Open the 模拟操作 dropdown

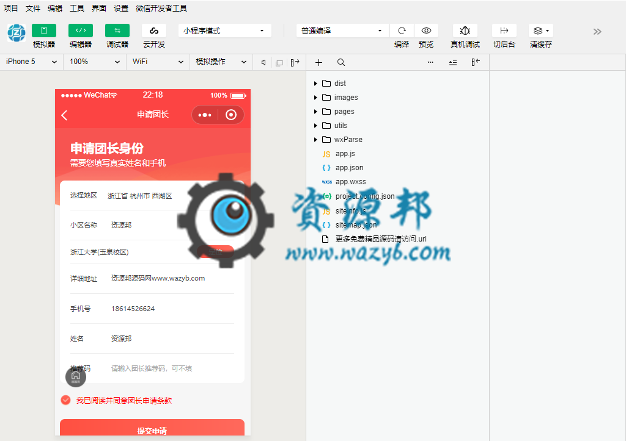click(221, 62)
